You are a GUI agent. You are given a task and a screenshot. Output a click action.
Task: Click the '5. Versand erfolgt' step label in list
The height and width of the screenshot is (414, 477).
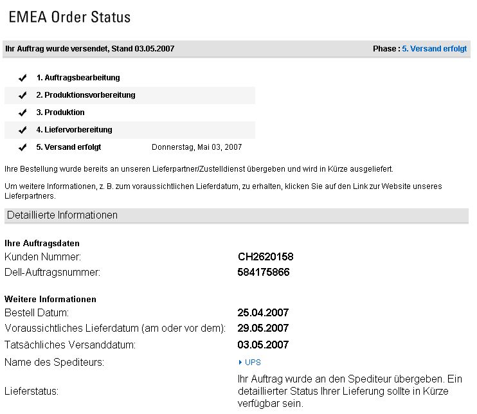pyautogui.click(x=69, y=147)
